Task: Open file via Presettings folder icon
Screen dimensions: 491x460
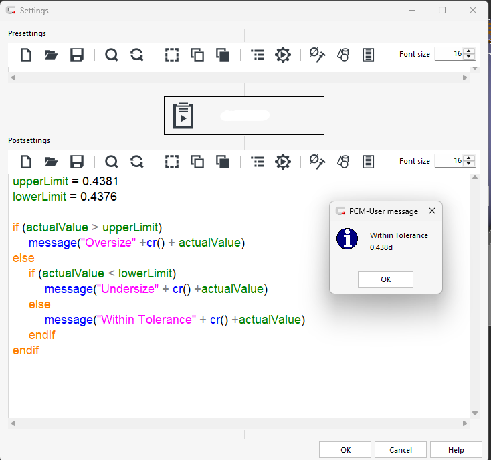Action: [x=52, y=55]
